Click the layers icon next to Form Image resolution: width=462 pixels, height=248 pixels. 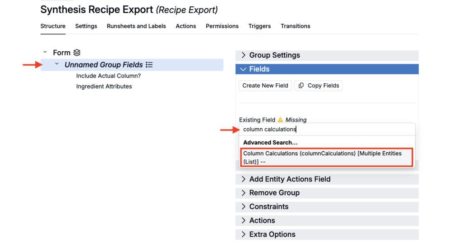coord(77,53)
